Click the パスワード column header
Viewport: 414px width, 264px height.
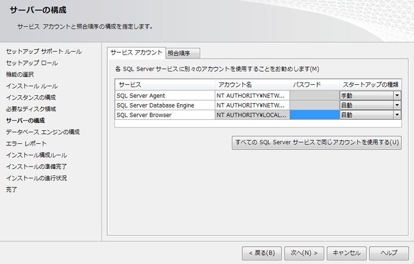pos(315,85)
